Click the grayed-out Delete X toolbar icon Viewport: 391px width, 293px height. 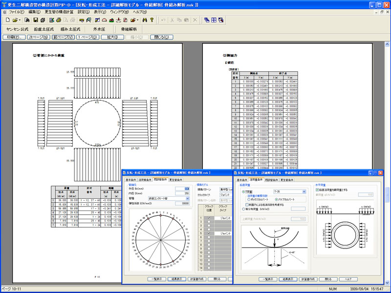[195, 20]
